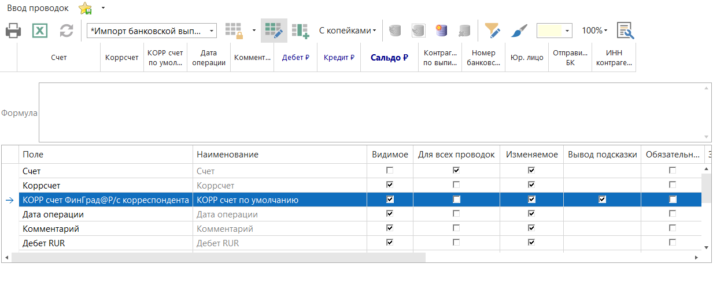The width and height of the screenshot is (713, 282).
Task: Open the document search magnifier icon
Action: click(625, 31)
